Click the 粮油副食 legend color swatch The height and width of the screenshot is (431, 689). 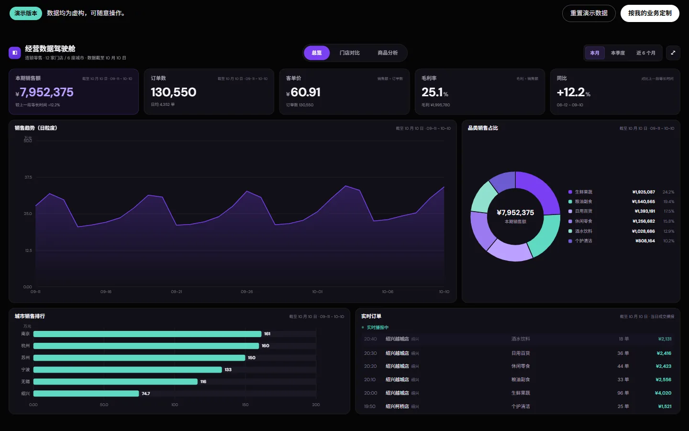click(570, 202)
